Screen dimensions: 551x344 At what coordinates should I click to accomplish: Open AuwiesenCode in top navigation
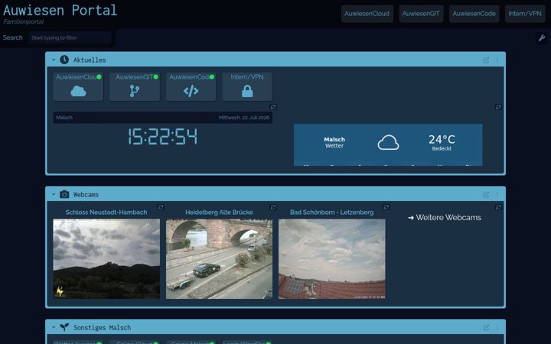[x=474, y=14]
